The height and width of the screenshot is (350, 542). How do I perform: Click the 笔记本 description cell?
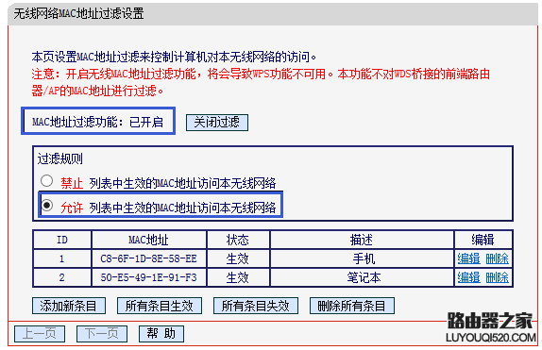click(362, 277)
